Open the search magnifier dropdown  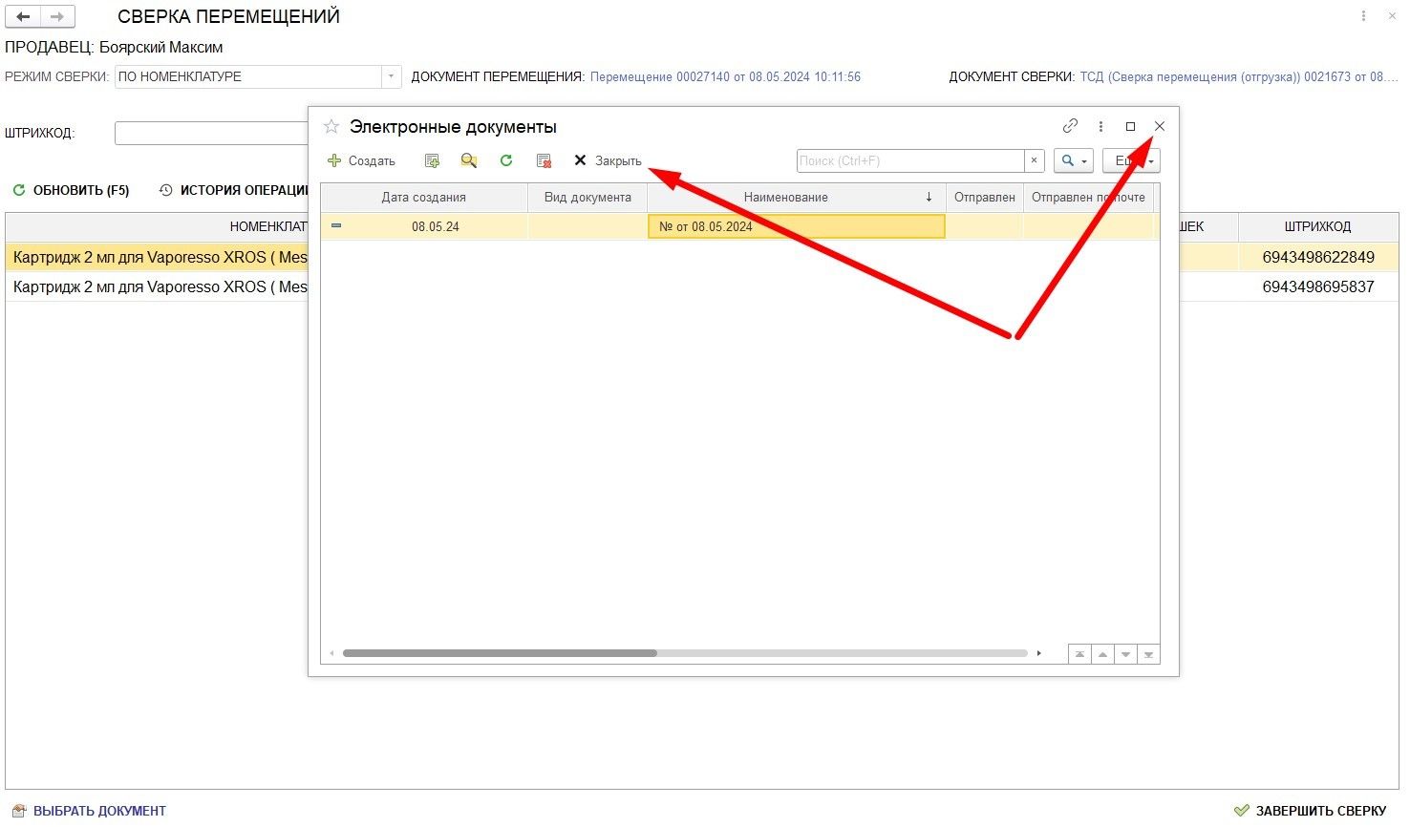click(1073, 161)
